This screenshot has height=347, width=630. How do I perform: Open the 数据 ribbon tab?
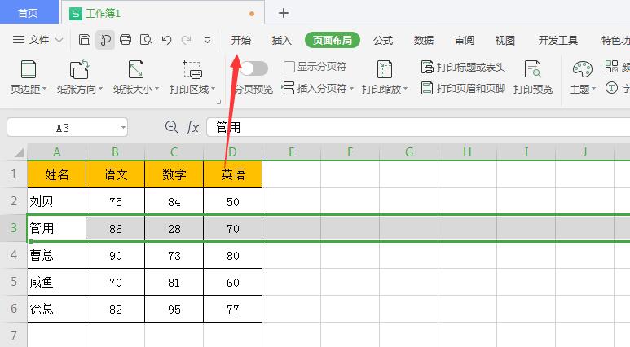pyautogui.click(x=424, y=40)
